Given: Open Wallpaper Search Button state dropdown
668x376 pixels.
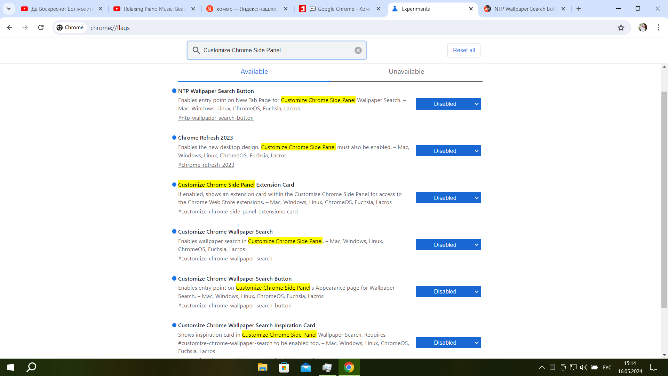Looking at the screenshot, I should click(448, 292).
